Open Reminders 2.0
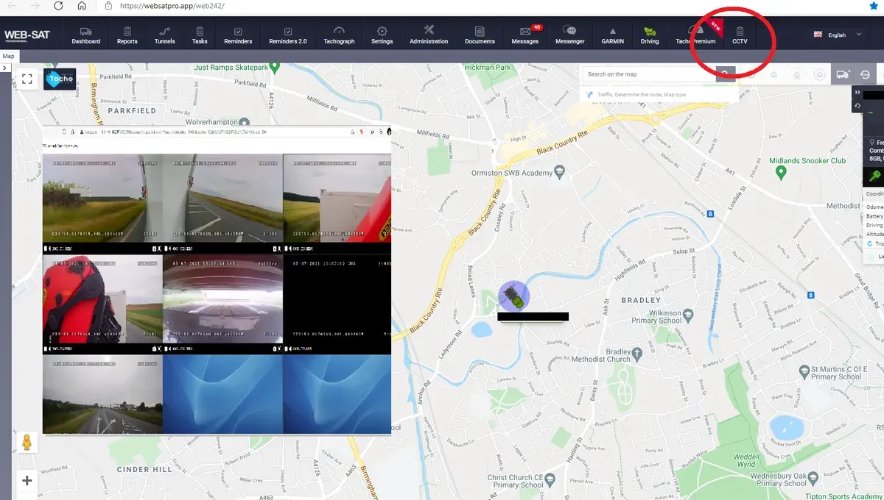The height and width of the screenshot is (500, 884). 287,34
